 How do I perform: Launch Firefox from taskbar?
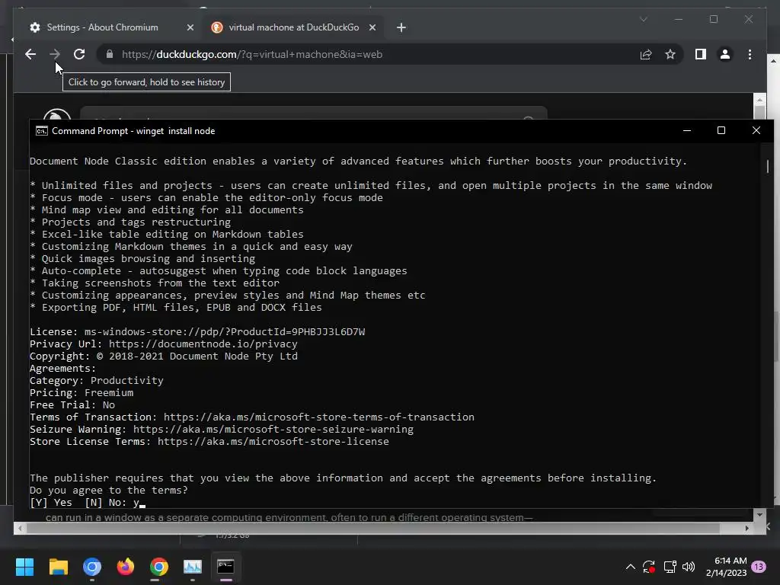(x=126, y=567)
